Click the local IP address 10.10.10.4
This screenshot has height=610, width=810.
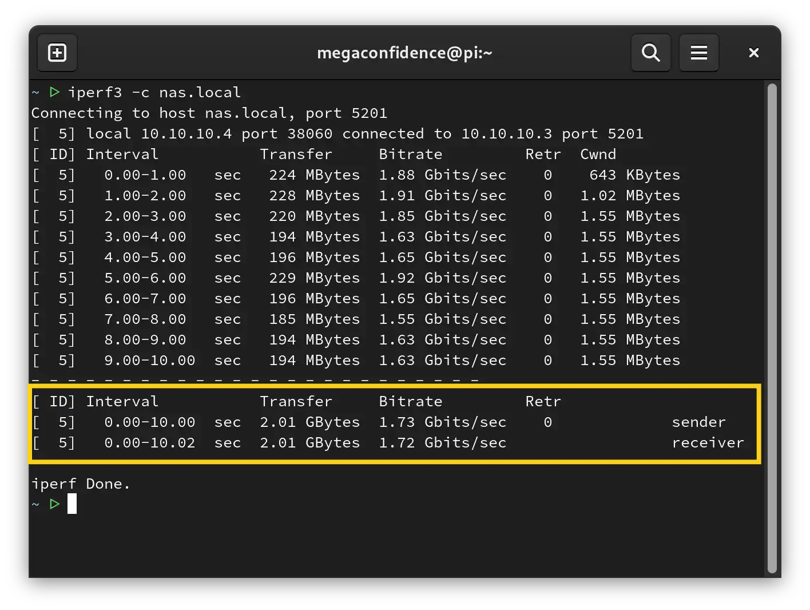click(x=186, y=133)
